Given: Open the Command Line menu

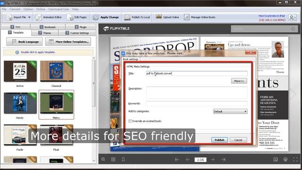Looking at the screenshot, I should (x=59, y=9).
